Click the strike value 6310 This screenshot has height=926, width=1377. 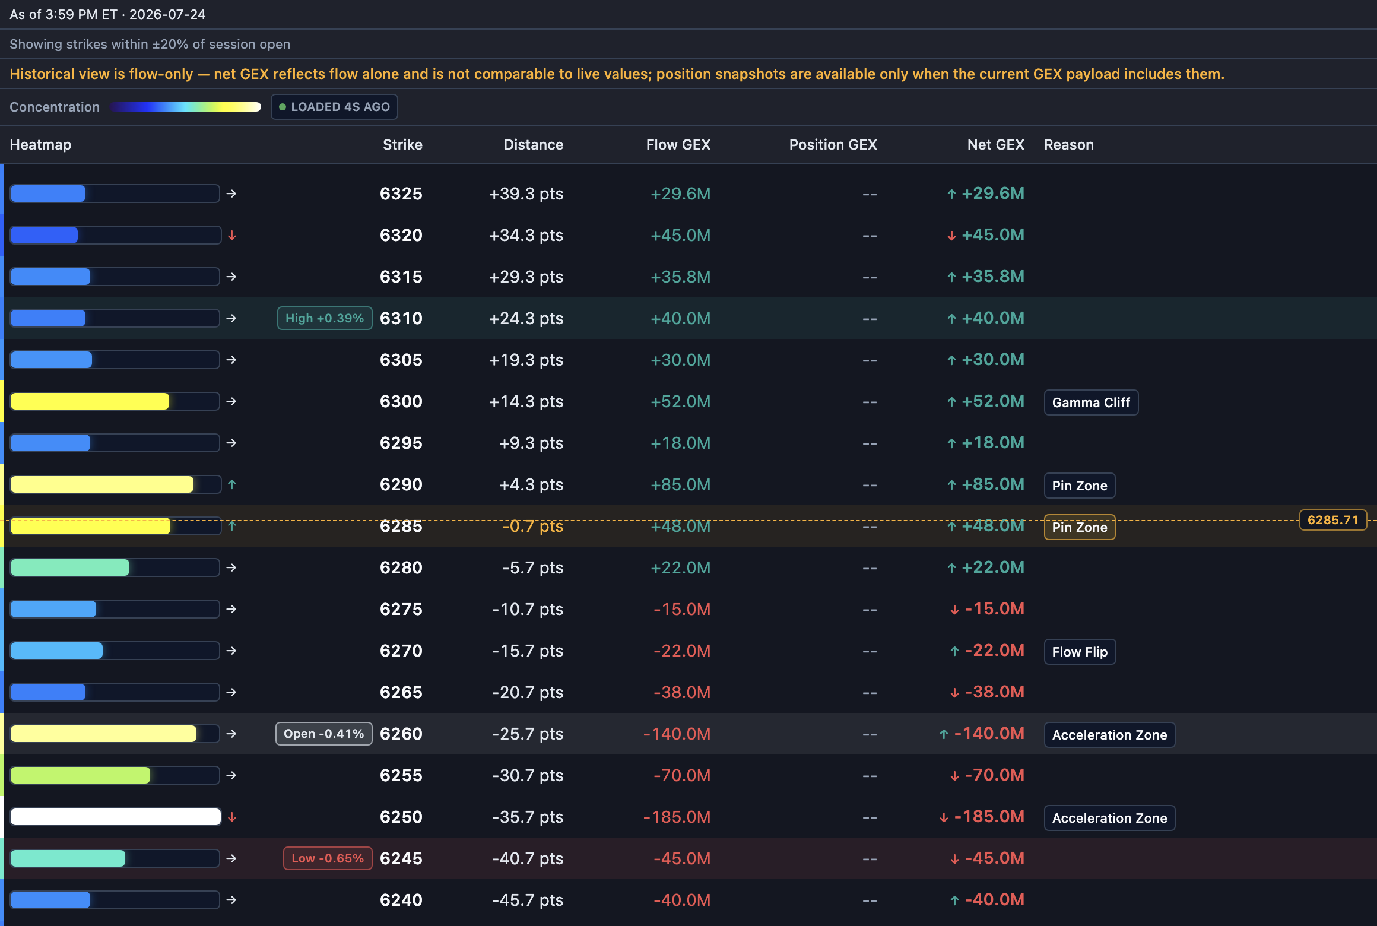401,318
